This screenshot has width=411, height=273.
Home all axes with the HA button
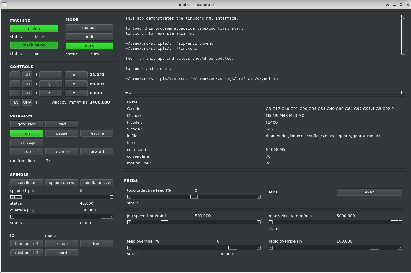tap(15, 102)
